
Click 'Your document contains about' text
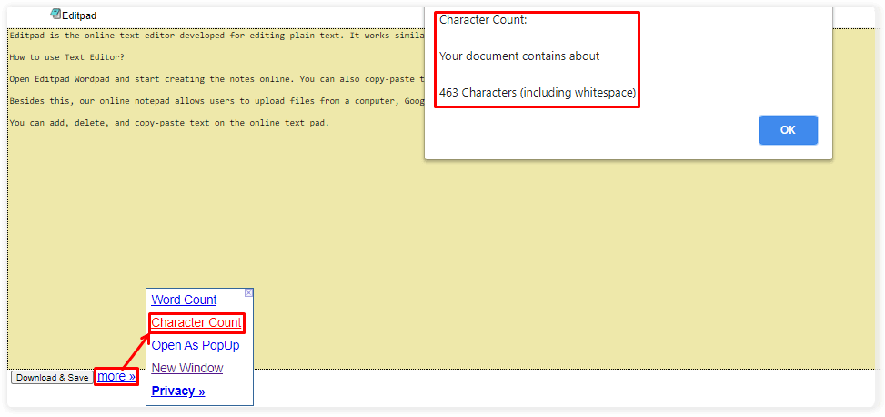pyautogui.click(x=519, y=56)
